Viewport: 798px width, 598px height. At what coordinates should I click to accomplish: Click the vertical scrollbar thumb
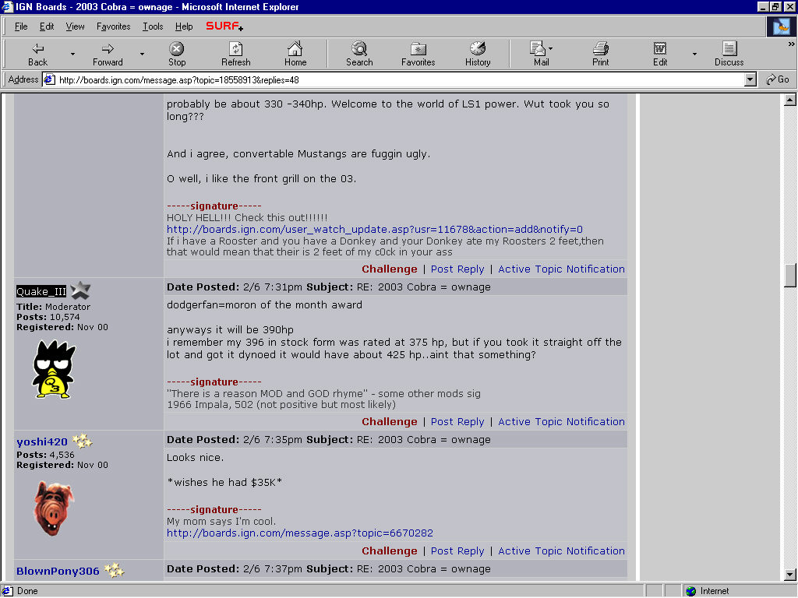coord(790,275)
